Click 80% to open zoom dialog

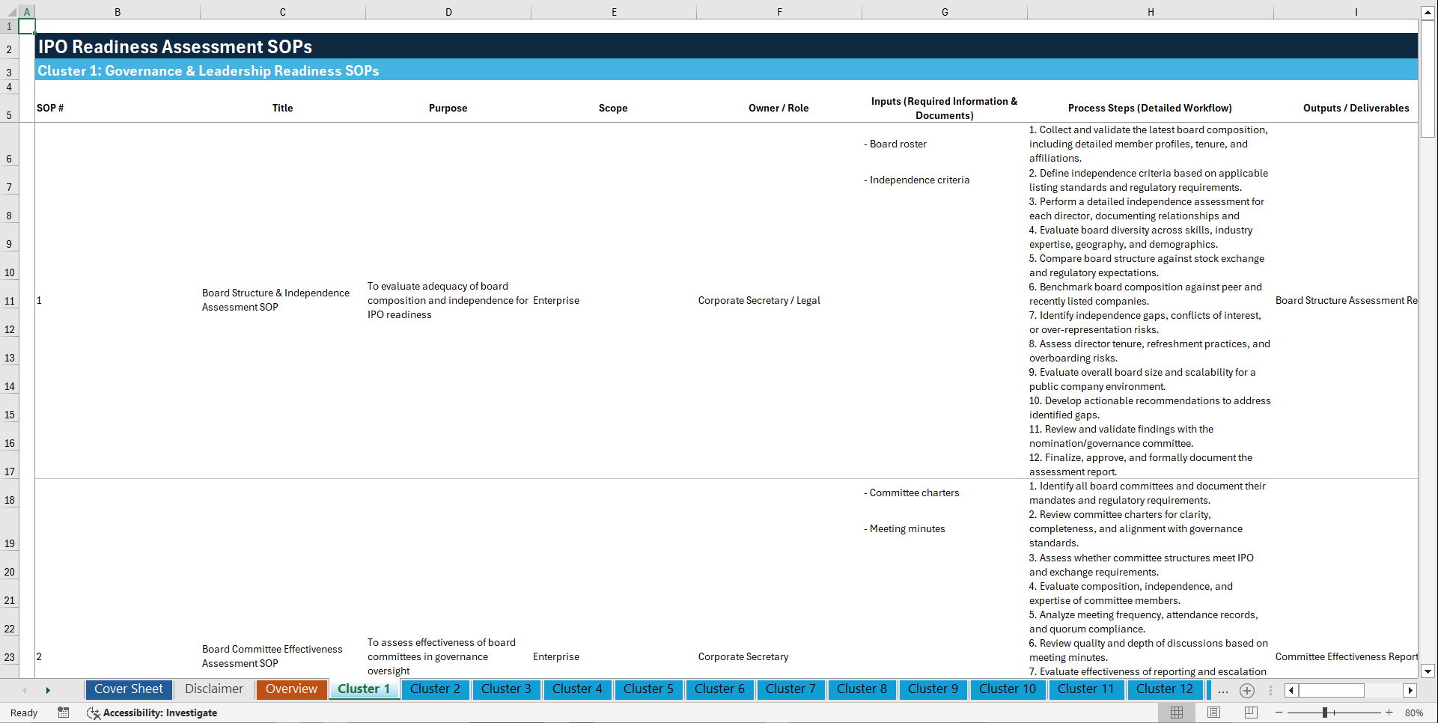coord(1414,713)
